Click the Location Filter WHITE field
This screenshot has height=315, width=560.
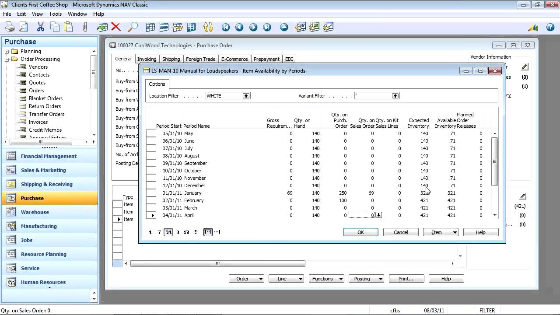pos(224,96)
